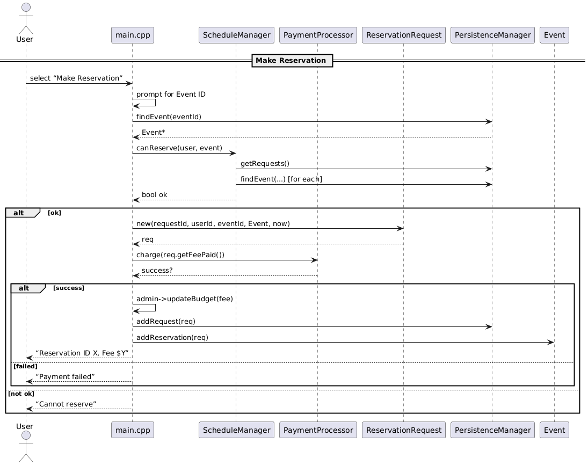Click the Event participant box in footer row
The image size is (588, 465).
tap(554, 430)
